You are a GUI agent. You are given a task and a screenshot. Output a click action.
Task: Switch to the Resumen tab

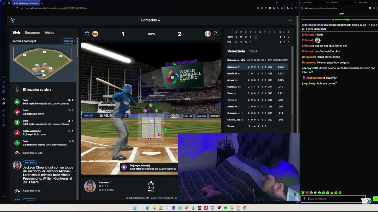pos(32,33)
